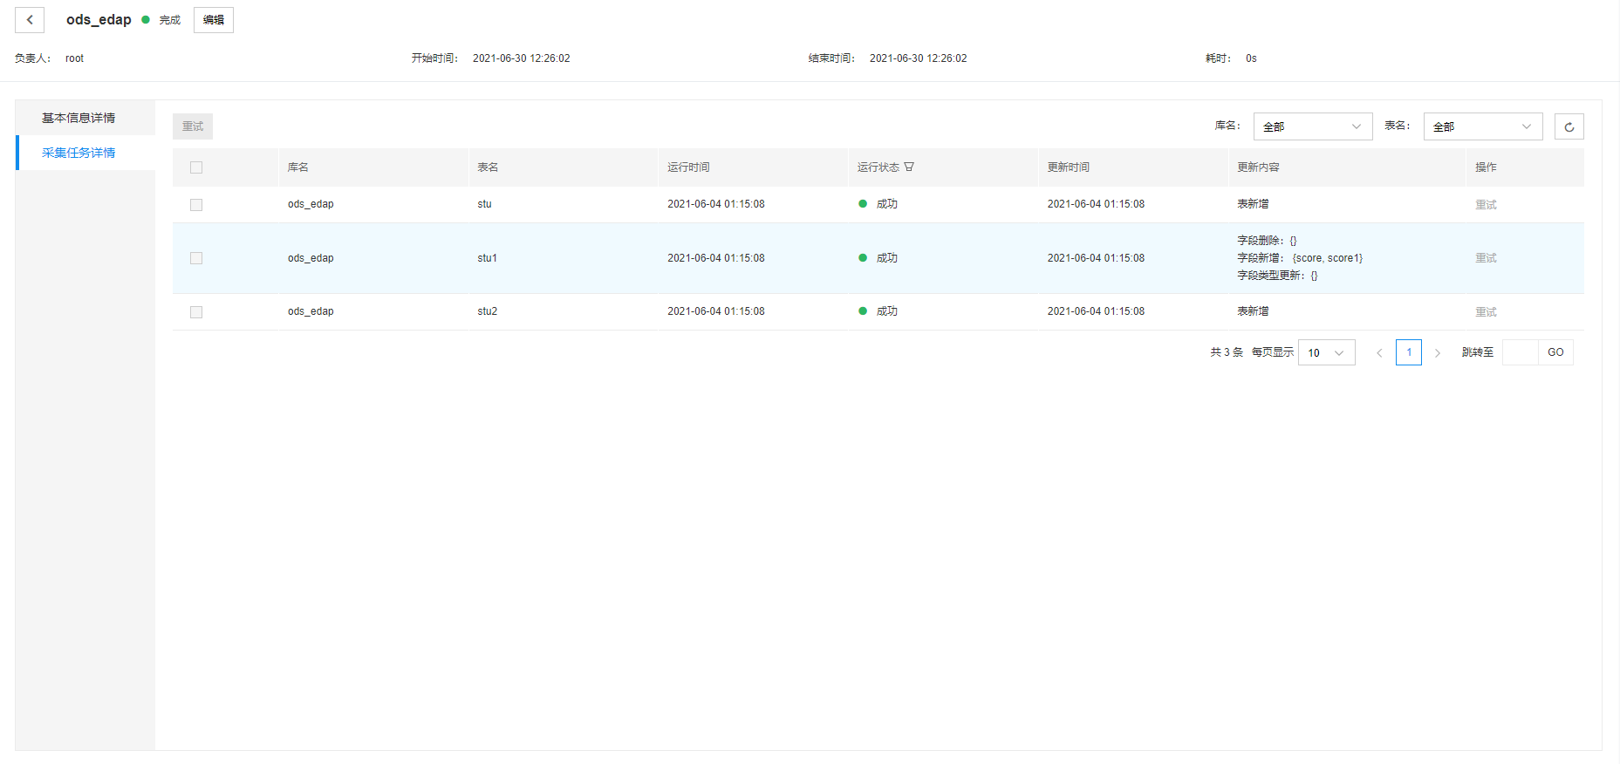Click the batch 重试 button above table
This screenshot has width=1620, height=764.
coord(193,126)
